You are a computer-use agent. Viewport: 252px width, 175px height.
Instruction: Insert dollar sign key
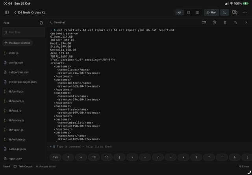[x=196, y=157]
